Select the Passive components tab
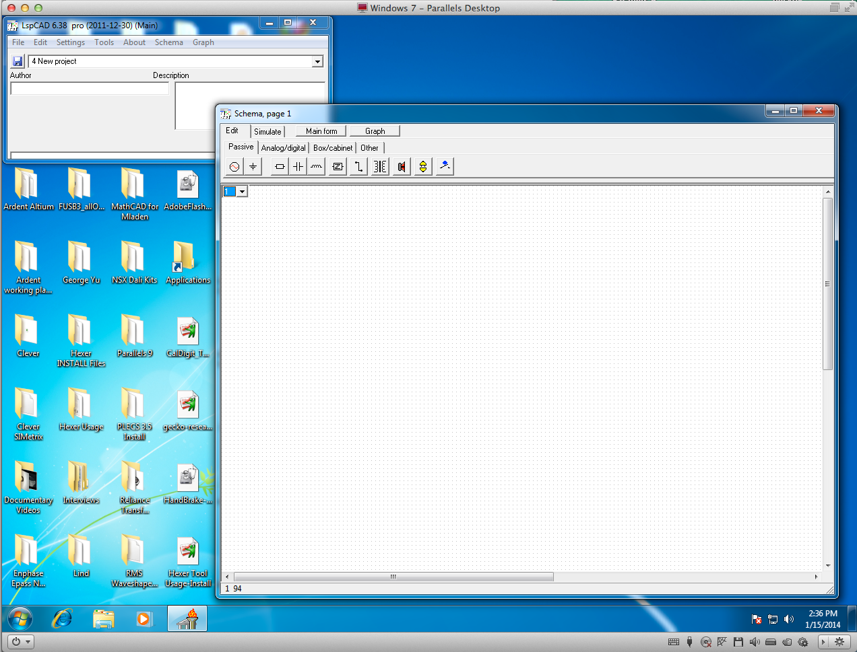The image size is (857, 652). click(241, 147)
